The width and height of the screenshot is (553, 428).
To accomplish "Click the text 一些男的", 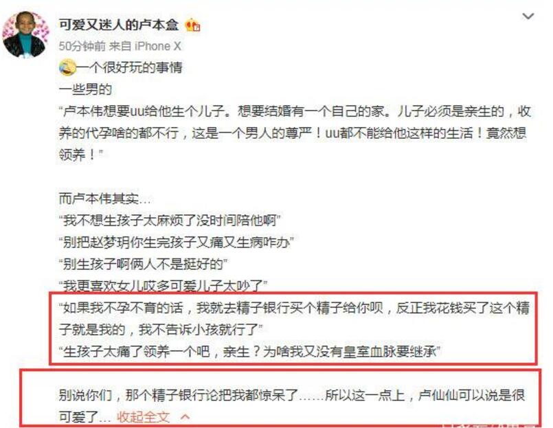I will tap(85, 89).
